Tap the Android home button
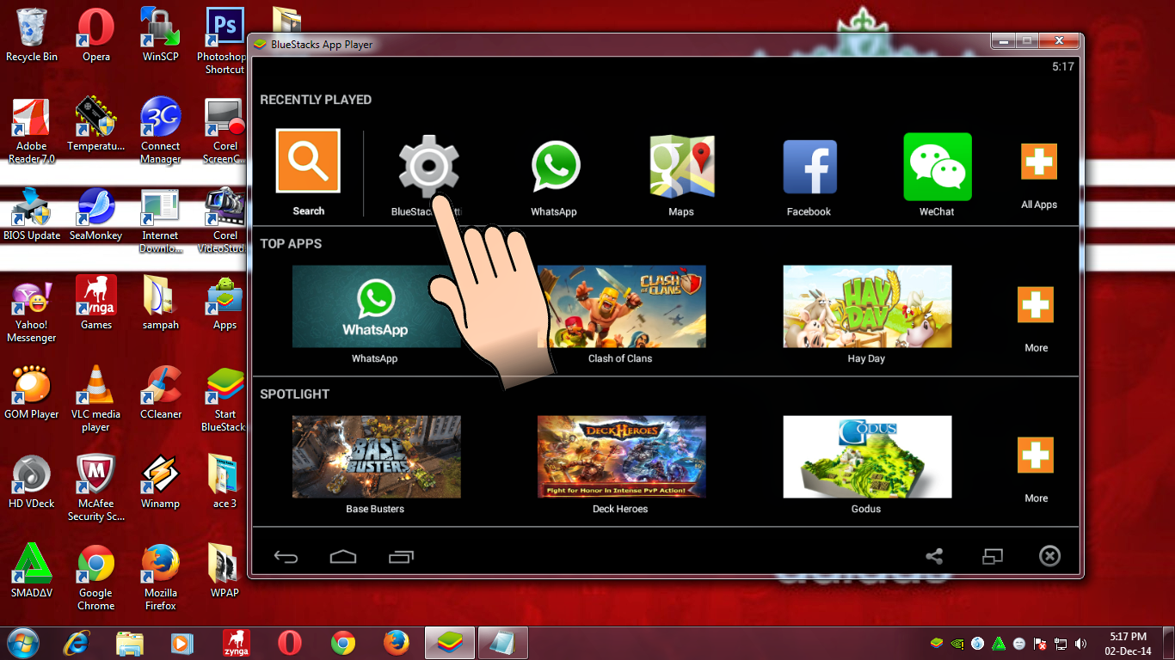This screenshot has height=660, width=1175. click(x=343, y=557)
